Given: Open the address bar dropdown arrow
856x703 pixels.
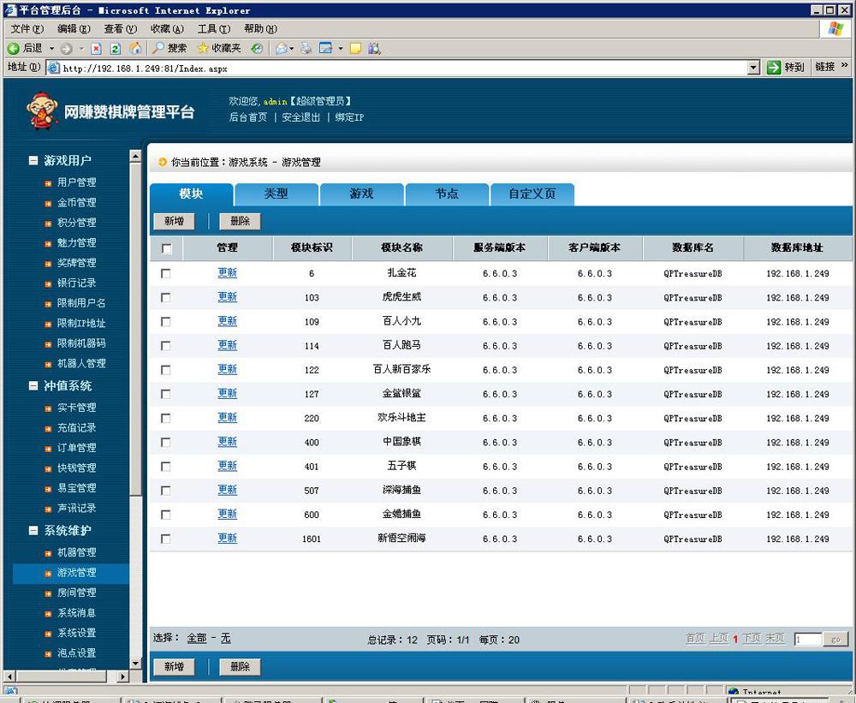Looking at the screenshot, I should (753, 68).
